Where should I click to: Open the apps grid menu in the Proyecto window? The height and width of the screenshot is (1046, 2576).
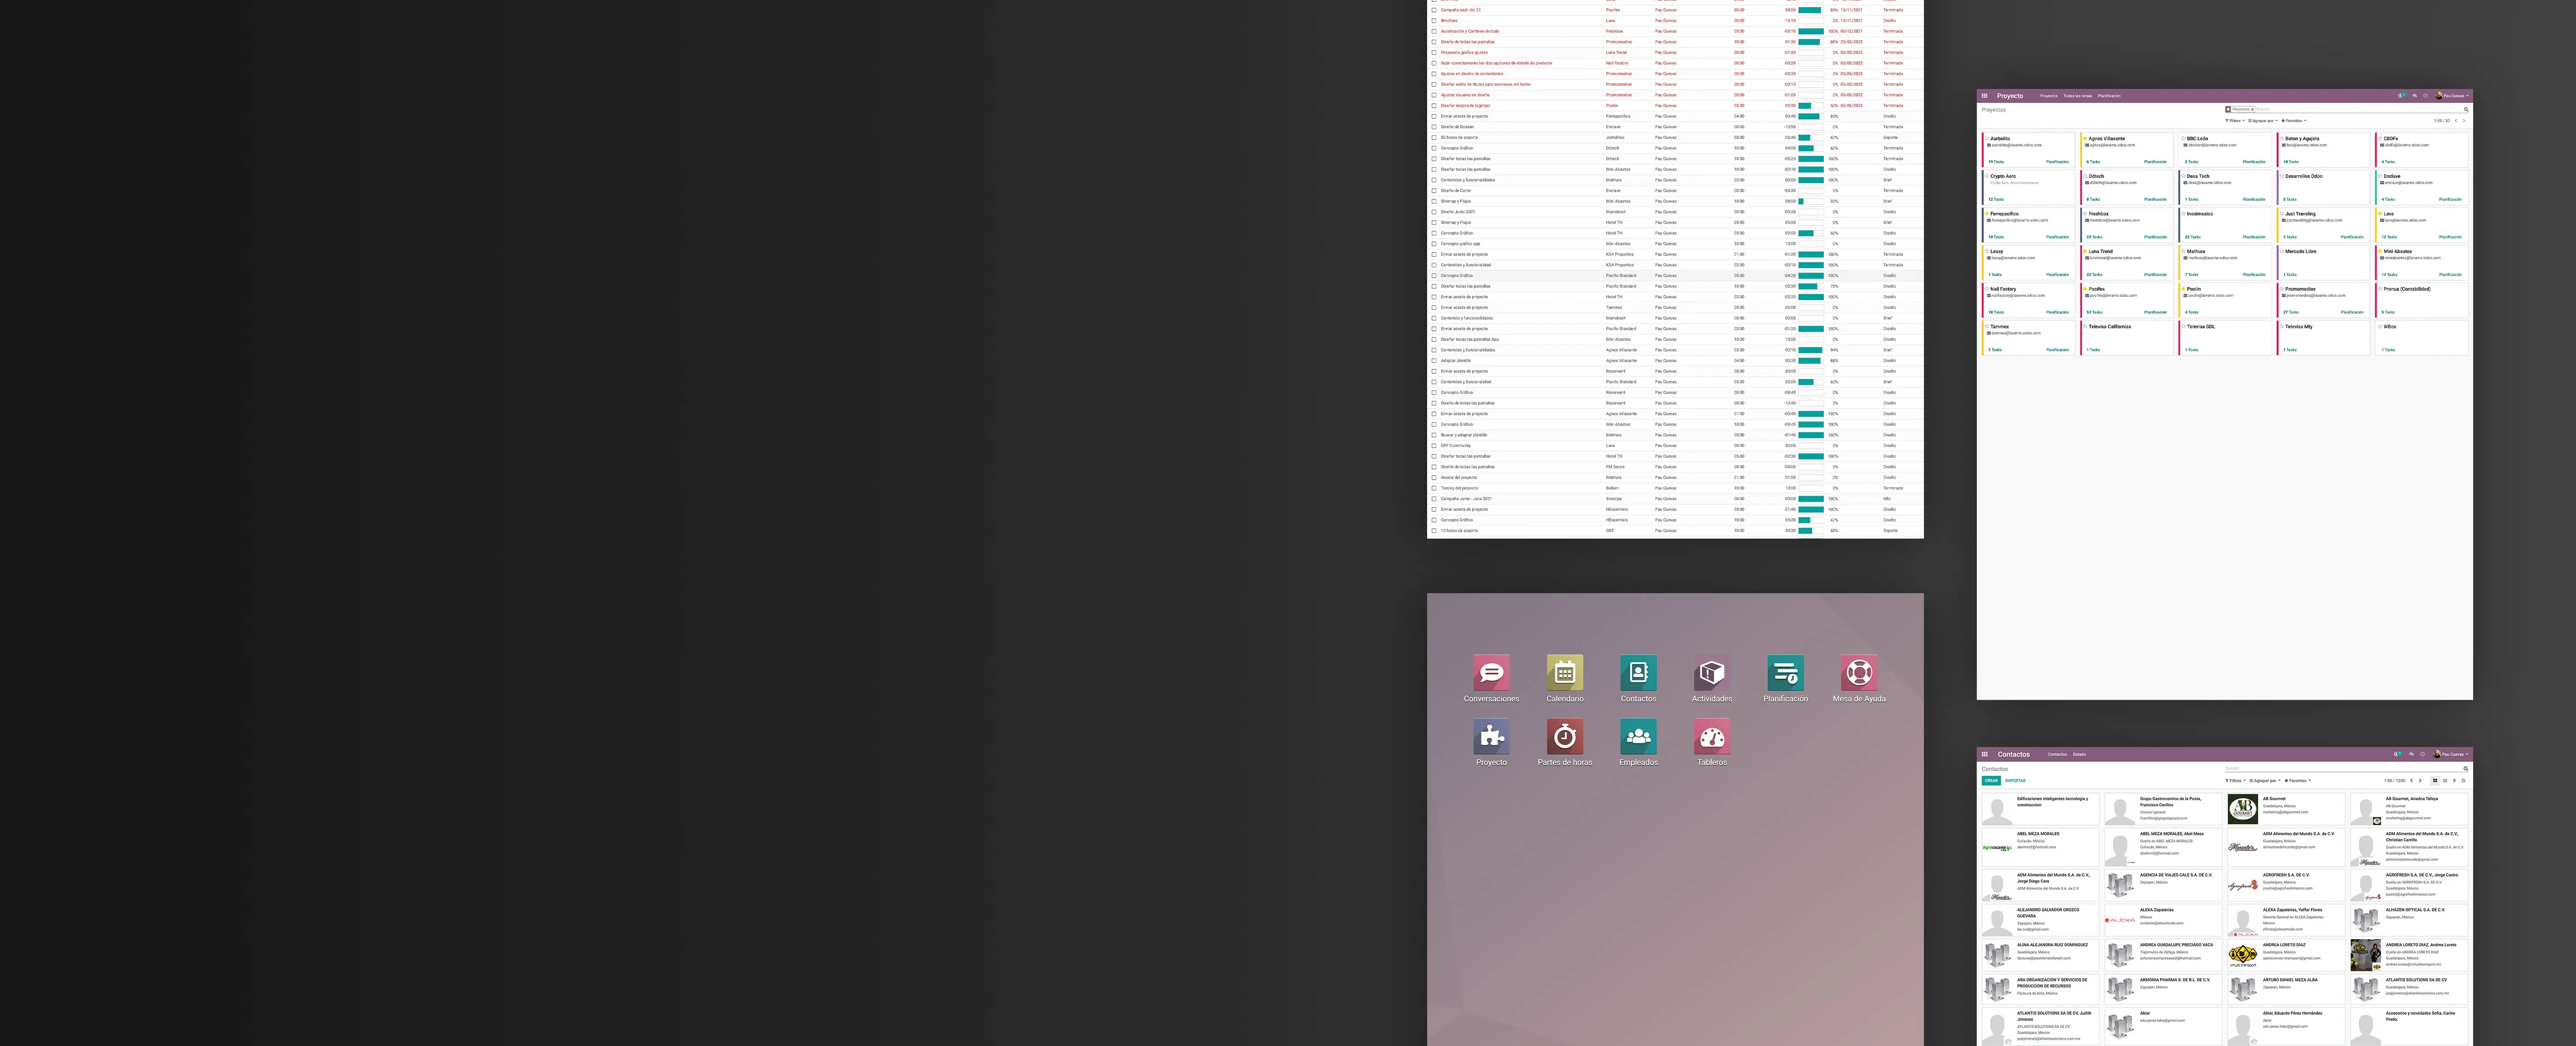(x=1985, y=96)
